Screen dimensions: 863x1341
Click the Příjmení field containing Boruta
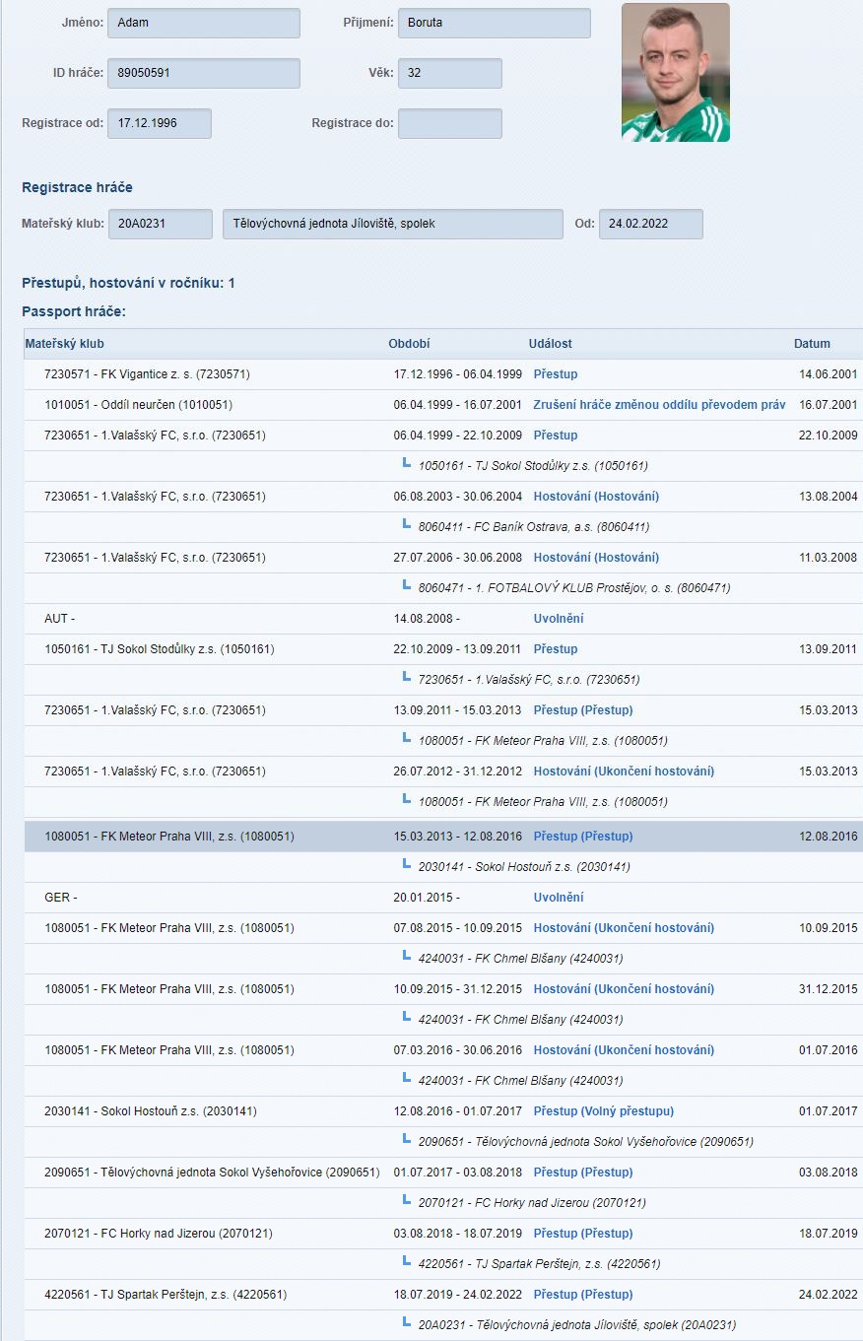point(495,23)
